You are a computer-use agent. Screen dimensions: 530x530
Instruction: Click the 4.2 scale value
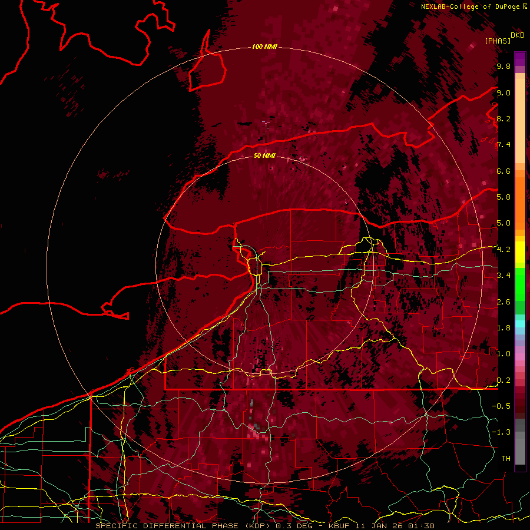coord(503,250)
